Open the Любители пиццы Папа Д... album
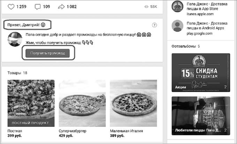This screenshot has width=237, height=144. pos(201,116)
